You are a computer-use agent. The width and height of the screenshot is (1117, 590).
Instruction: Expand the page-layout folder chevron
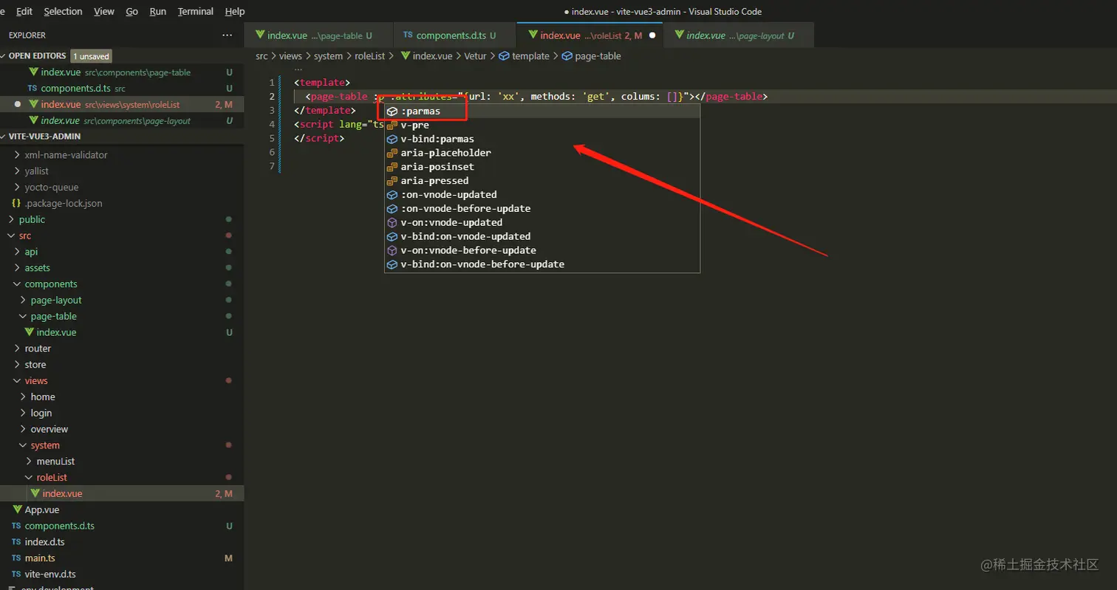(23, 301)
